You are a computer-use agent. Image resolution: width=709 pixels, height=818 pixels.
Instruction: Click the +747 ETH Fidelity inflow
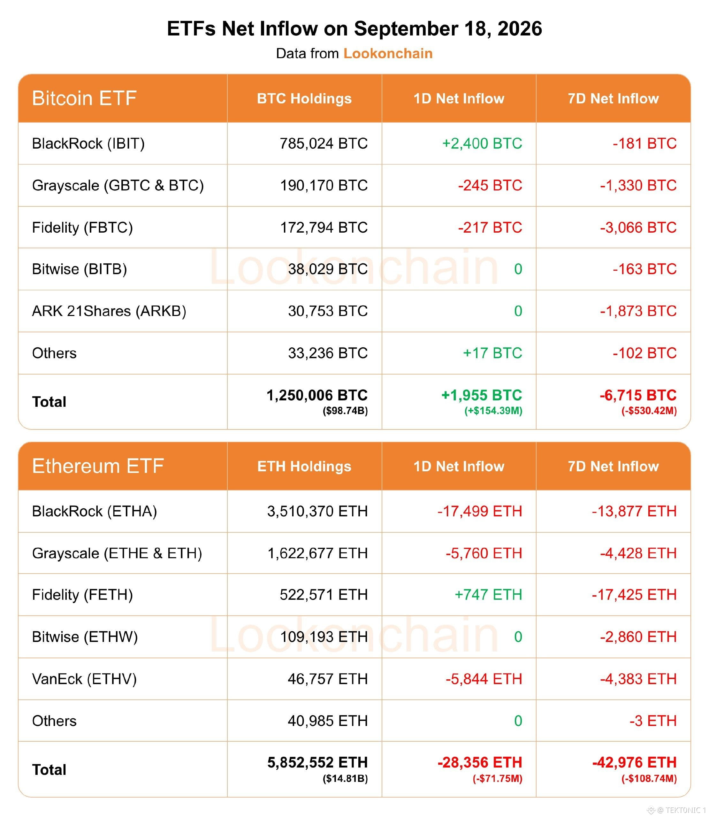488,595
